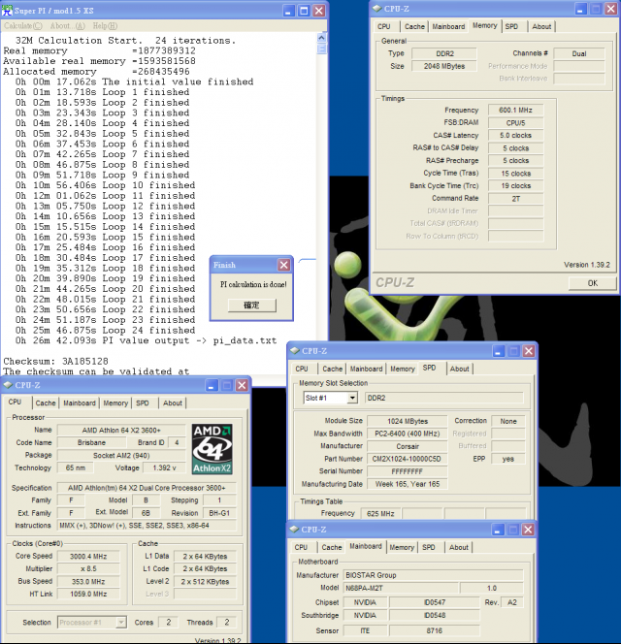Click the PC2-6400 (400 MHz) bandwidth value
Viewport: 621px width, 644px height.
point(407,434)
